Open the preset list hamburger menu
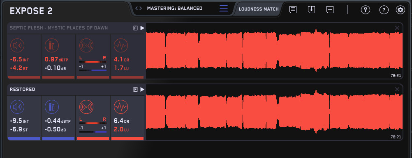This screenshot has width=412, height=158. click(224, 8)
